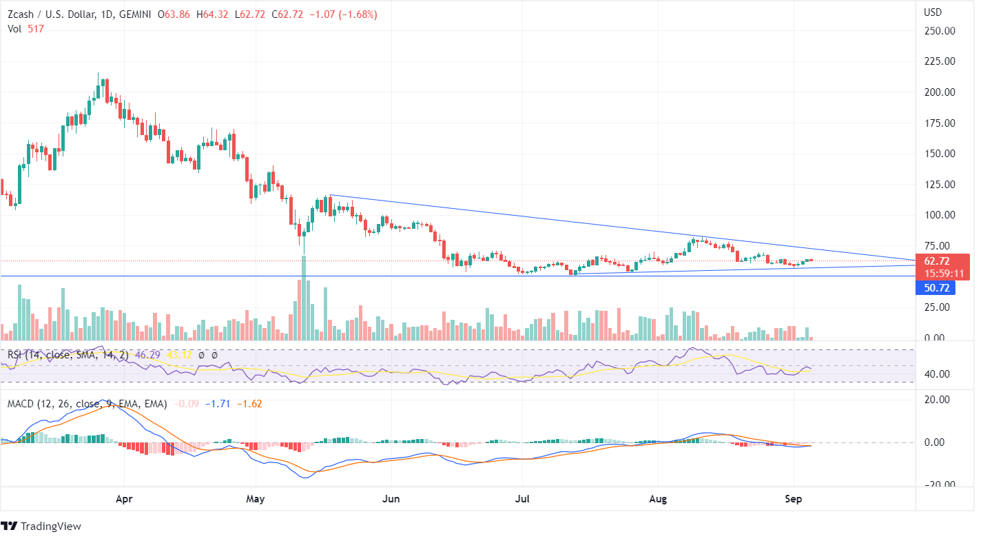Click the Jun label on time axis
The image size is (983, 541).
391,498
